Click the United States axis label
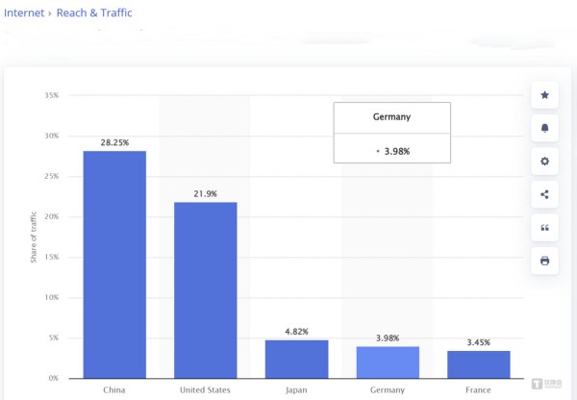 pos(205,390)
